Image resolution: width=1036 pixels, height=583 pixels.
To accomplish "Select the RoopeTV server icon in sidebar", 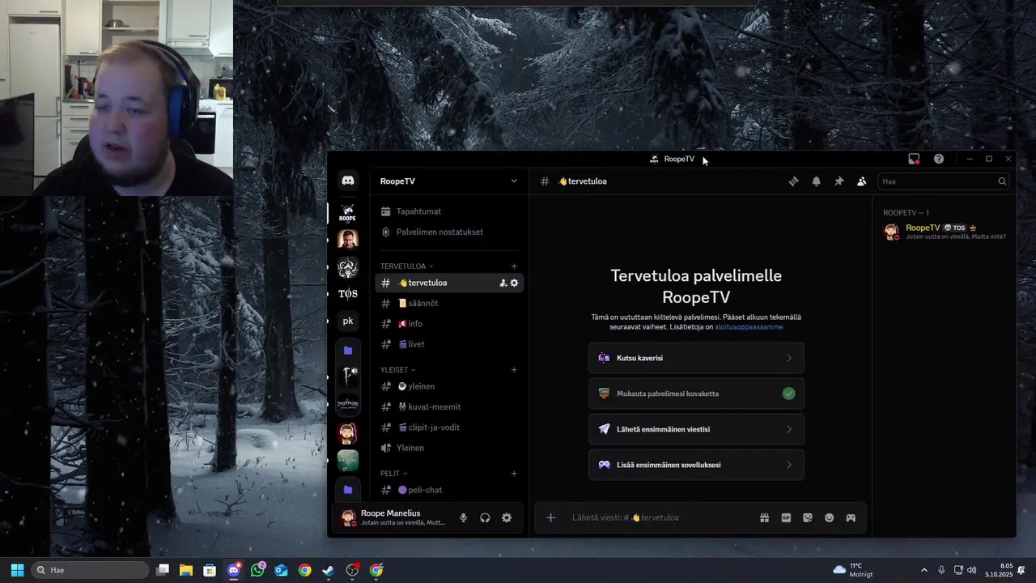I will (x=347, y=213).
